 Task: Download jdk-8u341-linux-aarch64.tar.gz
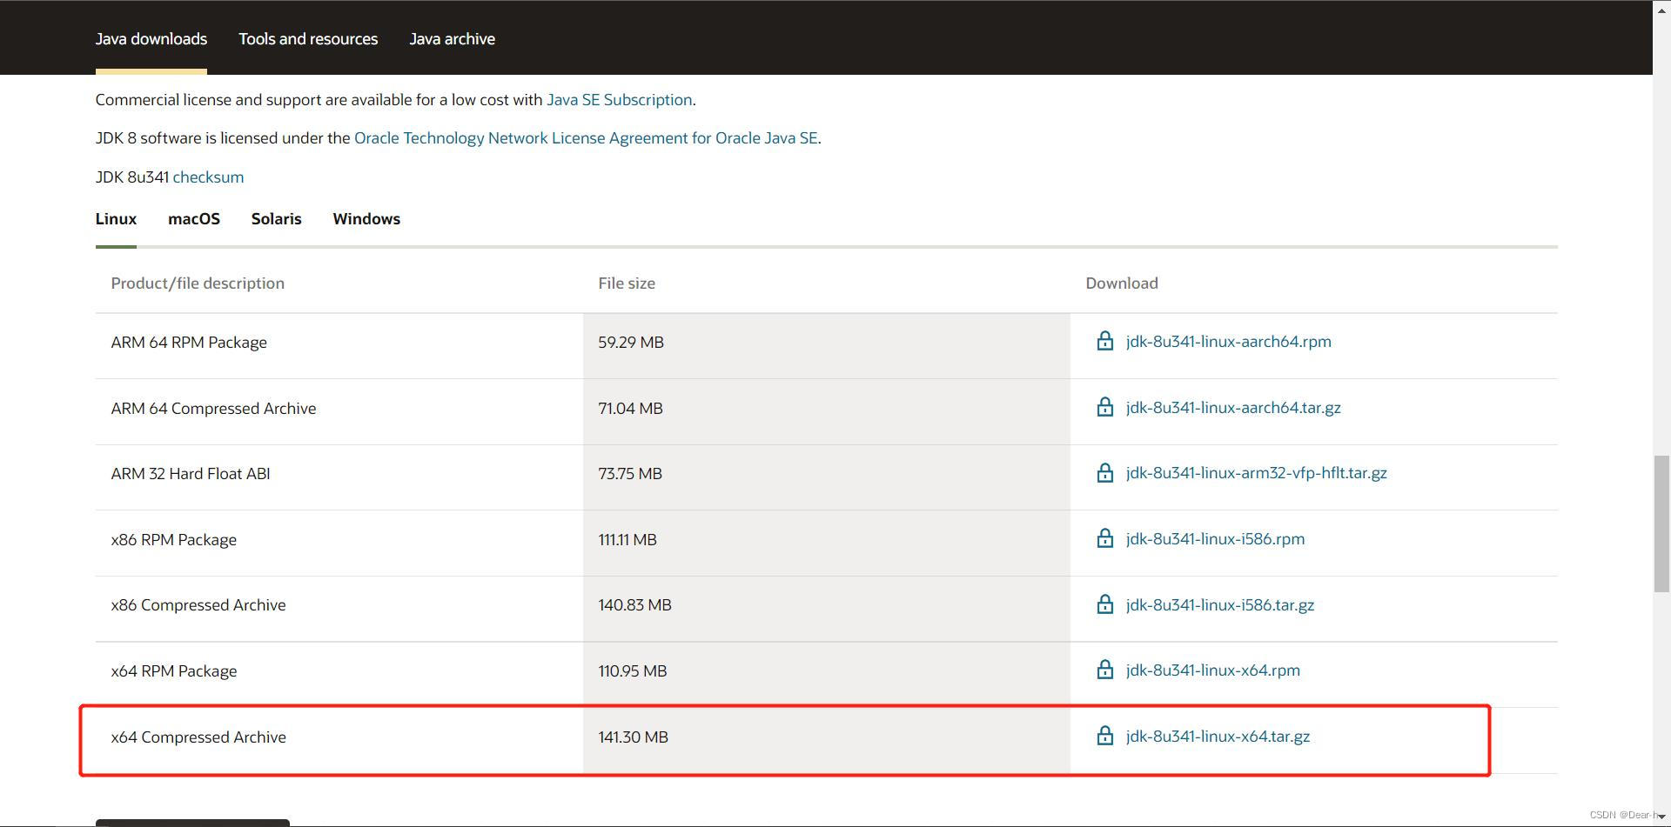click(1233, 408)
